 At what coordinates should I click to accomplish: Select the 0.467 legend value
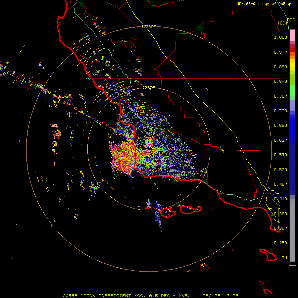coord(280,184)
